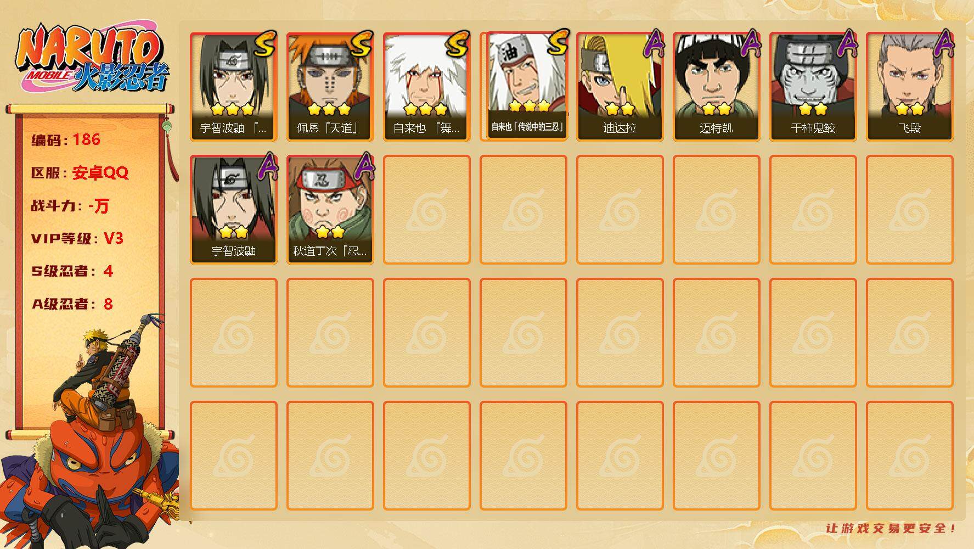Screen dimensions: 974x549
Task: Select the 干柿鬼鲛 ninja card
Action: tap(813, 87)
